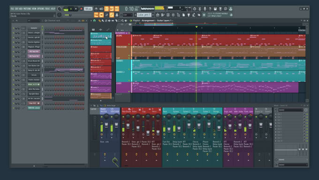Select the Upright Bass channel button
Screen dimensions: 319x180
coord(34,94)
